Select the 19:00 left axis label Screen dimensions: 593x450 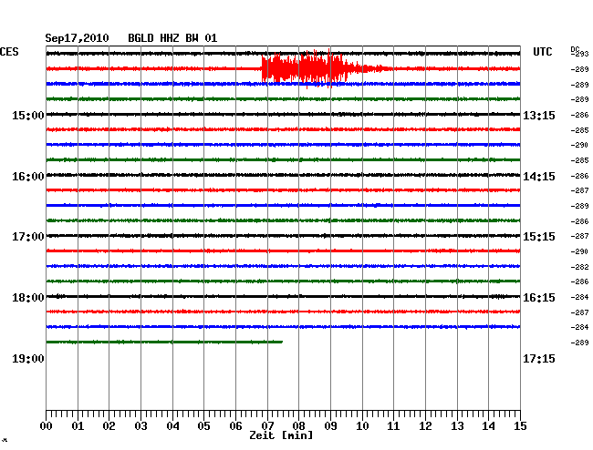point(29,359)
